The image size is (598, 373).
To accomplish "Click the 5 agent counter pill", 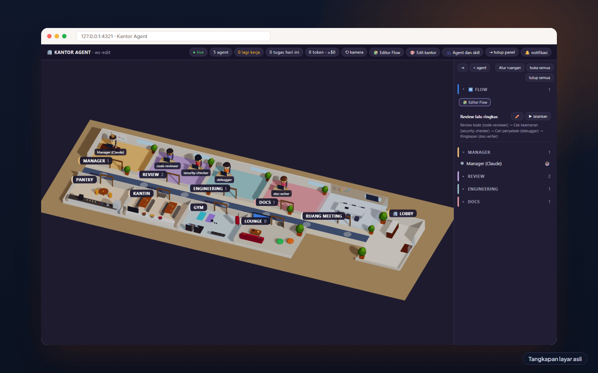I will click(x=221, y=52).
